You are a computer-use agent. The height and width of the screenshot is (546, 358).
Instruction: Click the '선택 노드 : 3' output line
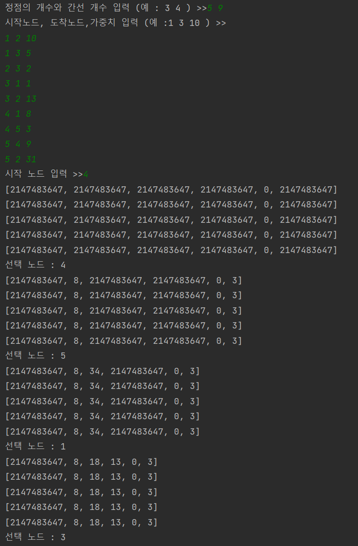click(35, 537)
